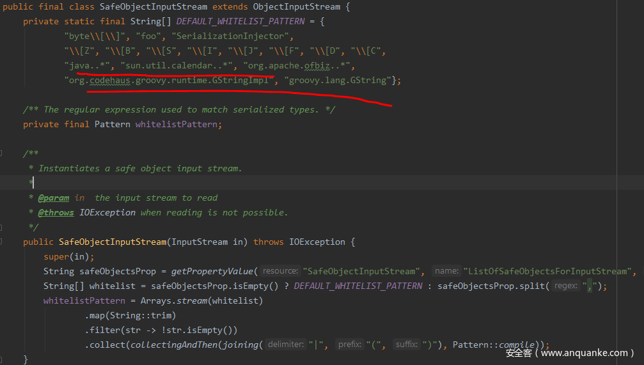644x365 pixels.
Task: Click the Pattern::compile method reference
Action: (493, 345)
